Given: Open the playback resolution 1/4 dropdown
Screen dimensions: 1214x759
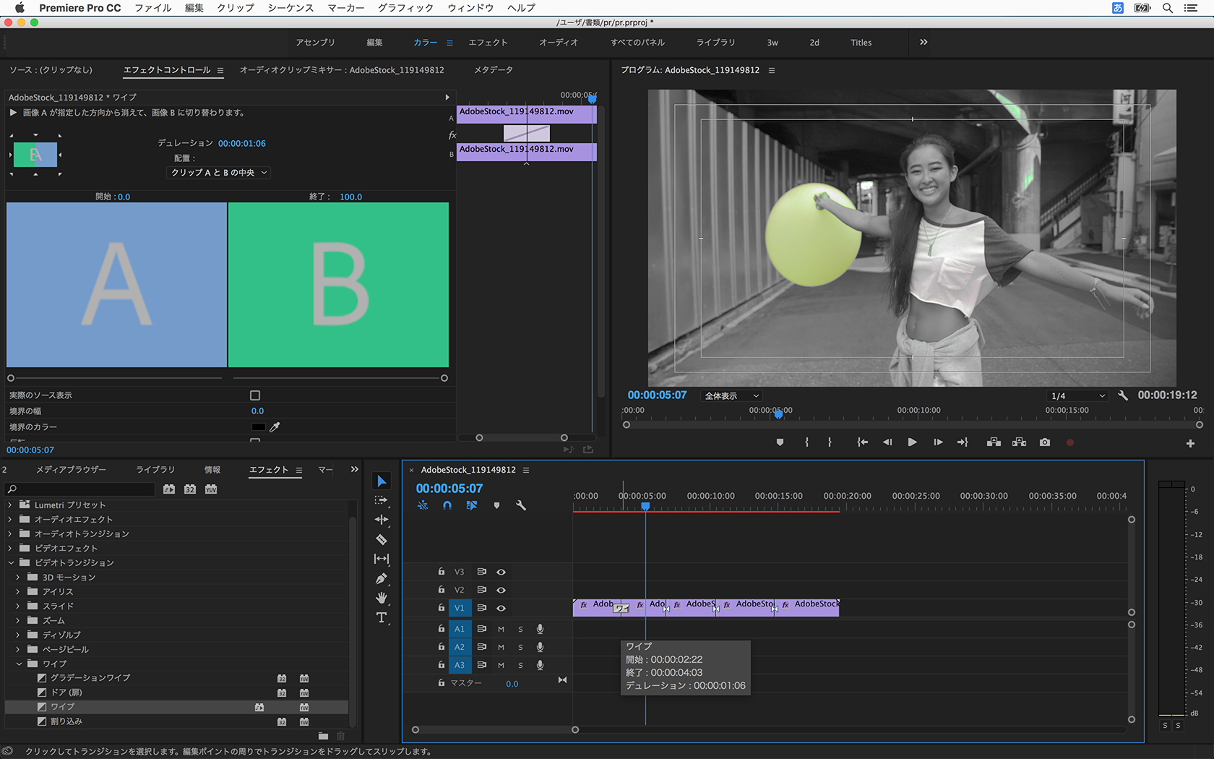Looking at the screenshot, I should pyautogui.click(x=1077, y=396).
